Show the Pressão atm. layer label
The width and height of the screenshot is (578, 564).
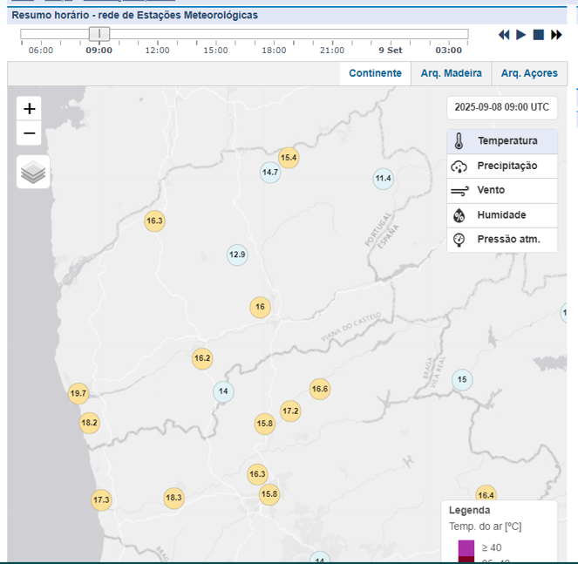509,239
